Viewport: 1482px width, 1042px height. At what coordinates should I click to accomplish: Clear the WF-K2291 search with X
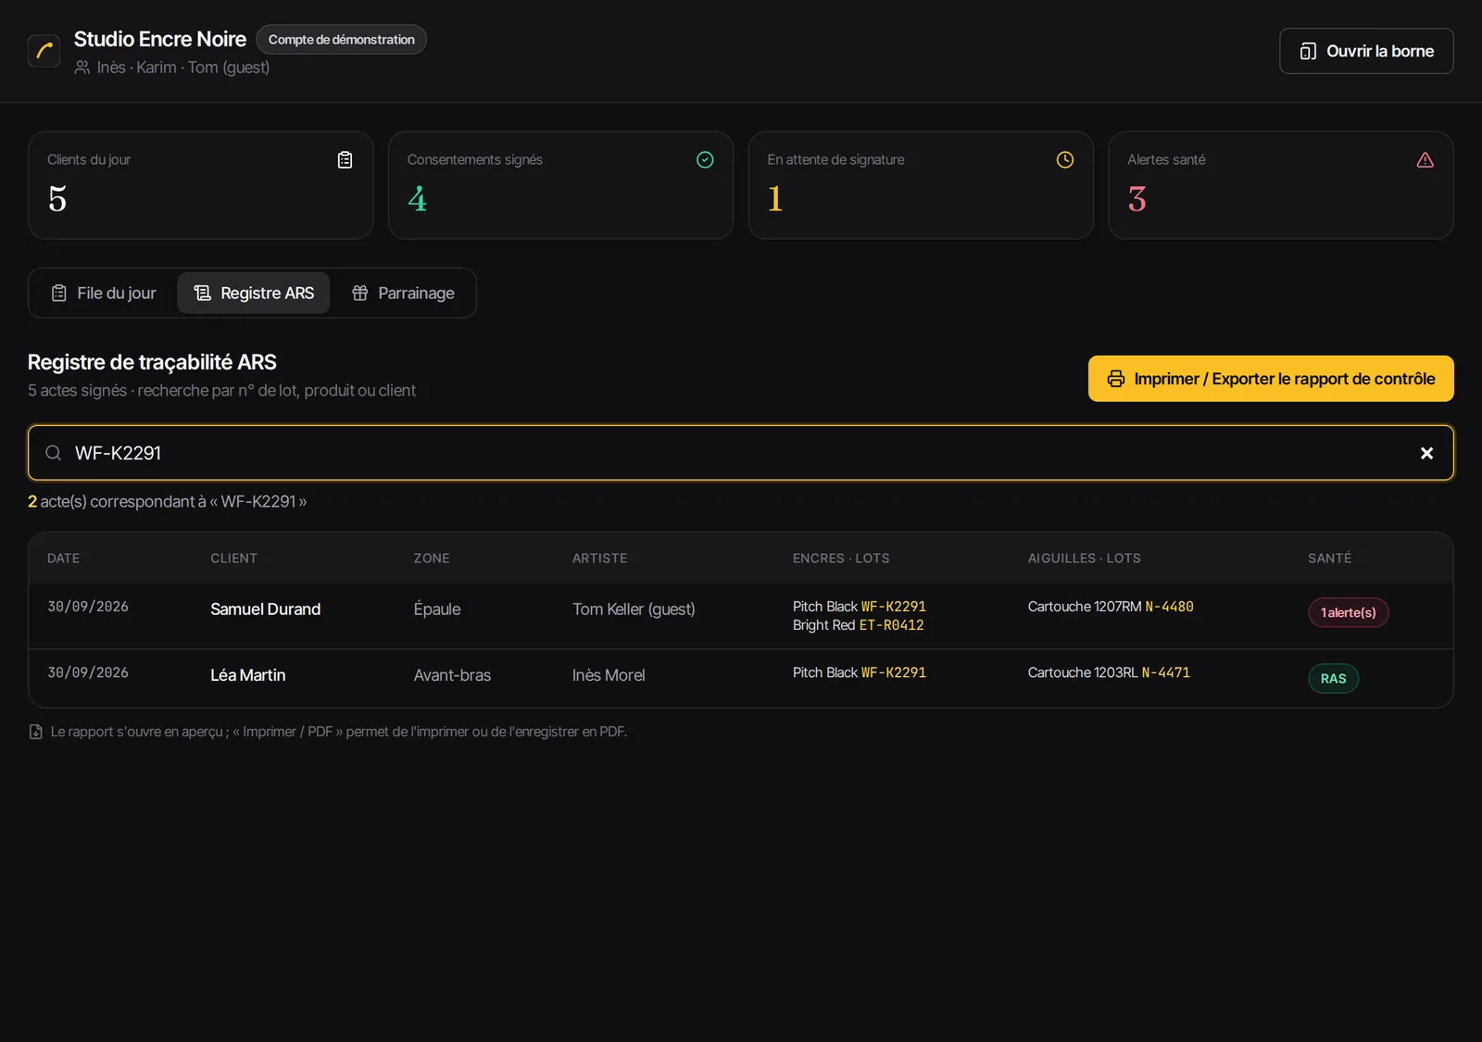coord(1426,453)
